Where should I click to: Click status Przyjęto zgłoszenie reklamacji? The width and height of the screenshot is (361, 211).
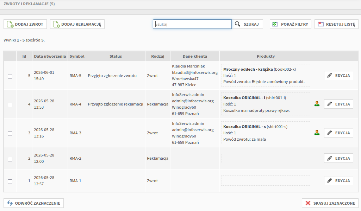click(x=116, y=104)
